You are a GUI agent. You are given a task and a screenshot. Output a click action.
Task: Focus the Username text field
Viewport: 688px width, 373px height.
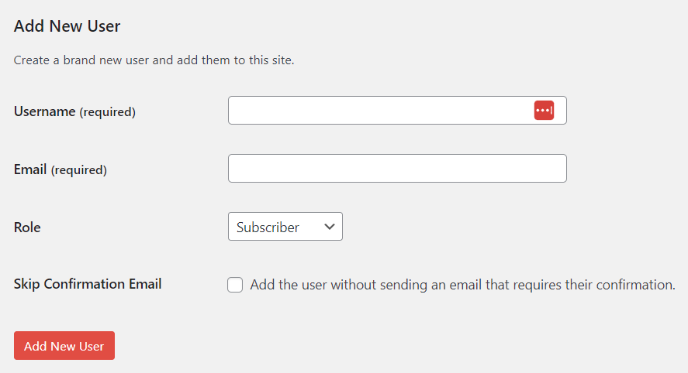(379, 111)
